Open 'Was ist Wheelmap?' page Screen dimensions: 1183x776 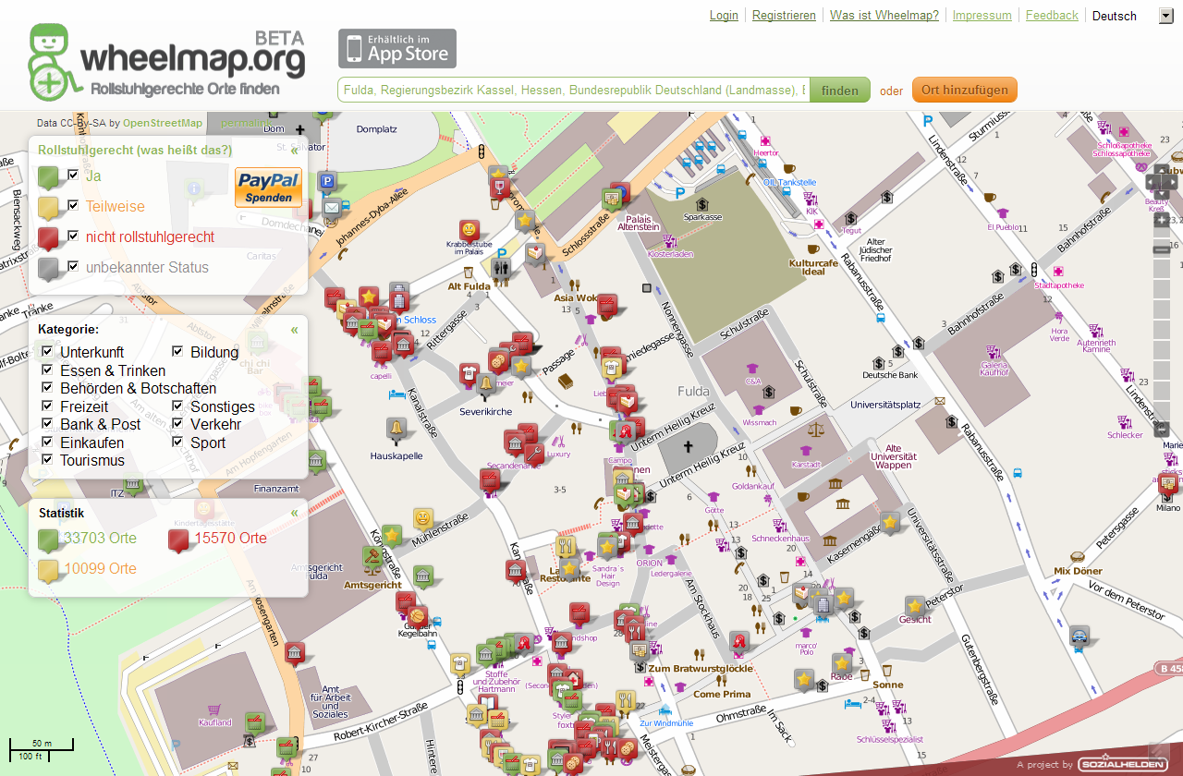[884, 15]
